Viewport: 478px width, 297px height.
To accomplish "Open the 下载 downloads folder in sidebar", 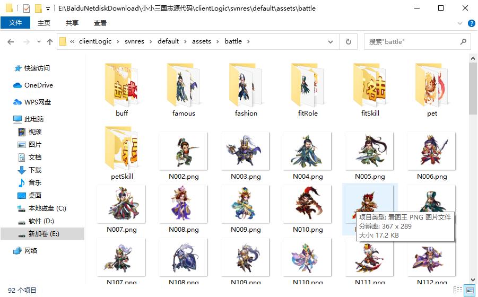I will pyautogui.click(x=35, y=170).
